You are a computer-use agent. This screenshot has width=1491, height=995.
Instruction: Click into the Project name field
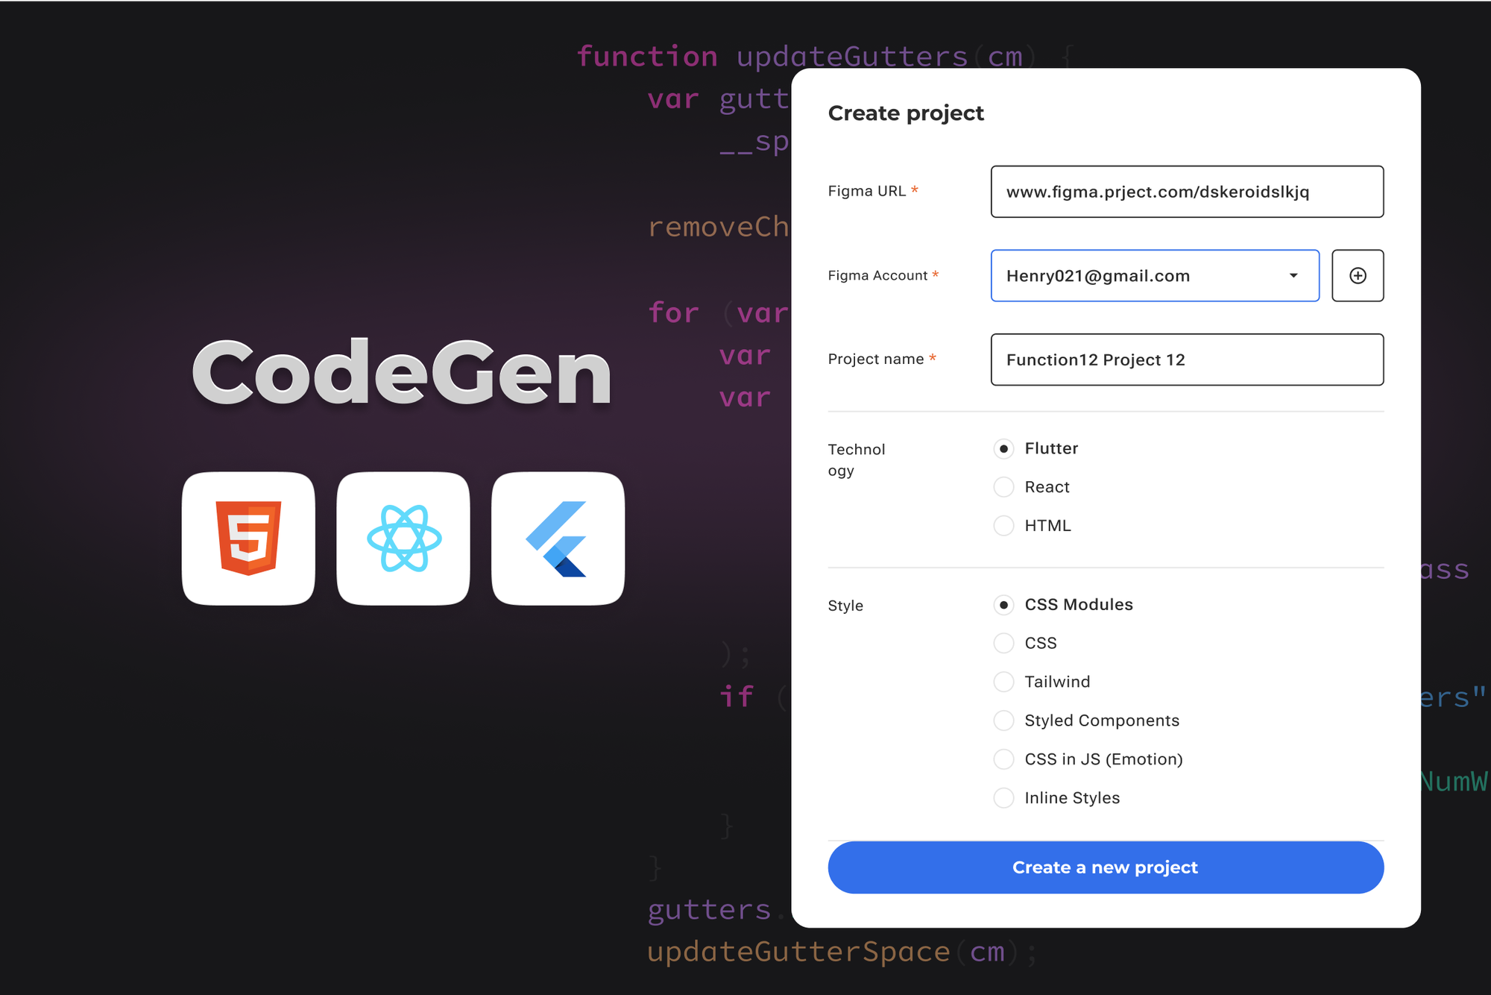point(1187,360)
